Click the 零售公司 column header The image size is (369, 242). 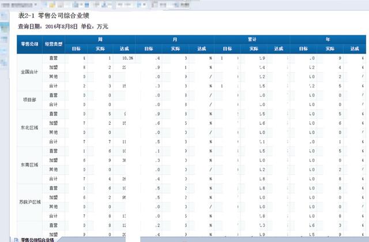point(29,44)
